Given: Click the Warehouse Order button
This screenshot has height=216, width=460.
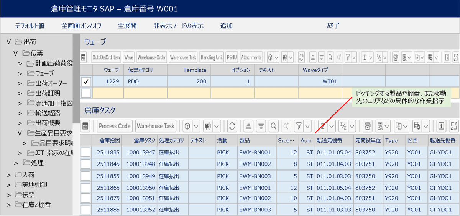Looking at the screenshot, I should 151,57.
